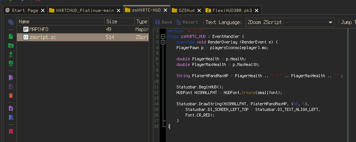Switch to HXRTCHUD_Platinum-main tab

click(85, 10)
